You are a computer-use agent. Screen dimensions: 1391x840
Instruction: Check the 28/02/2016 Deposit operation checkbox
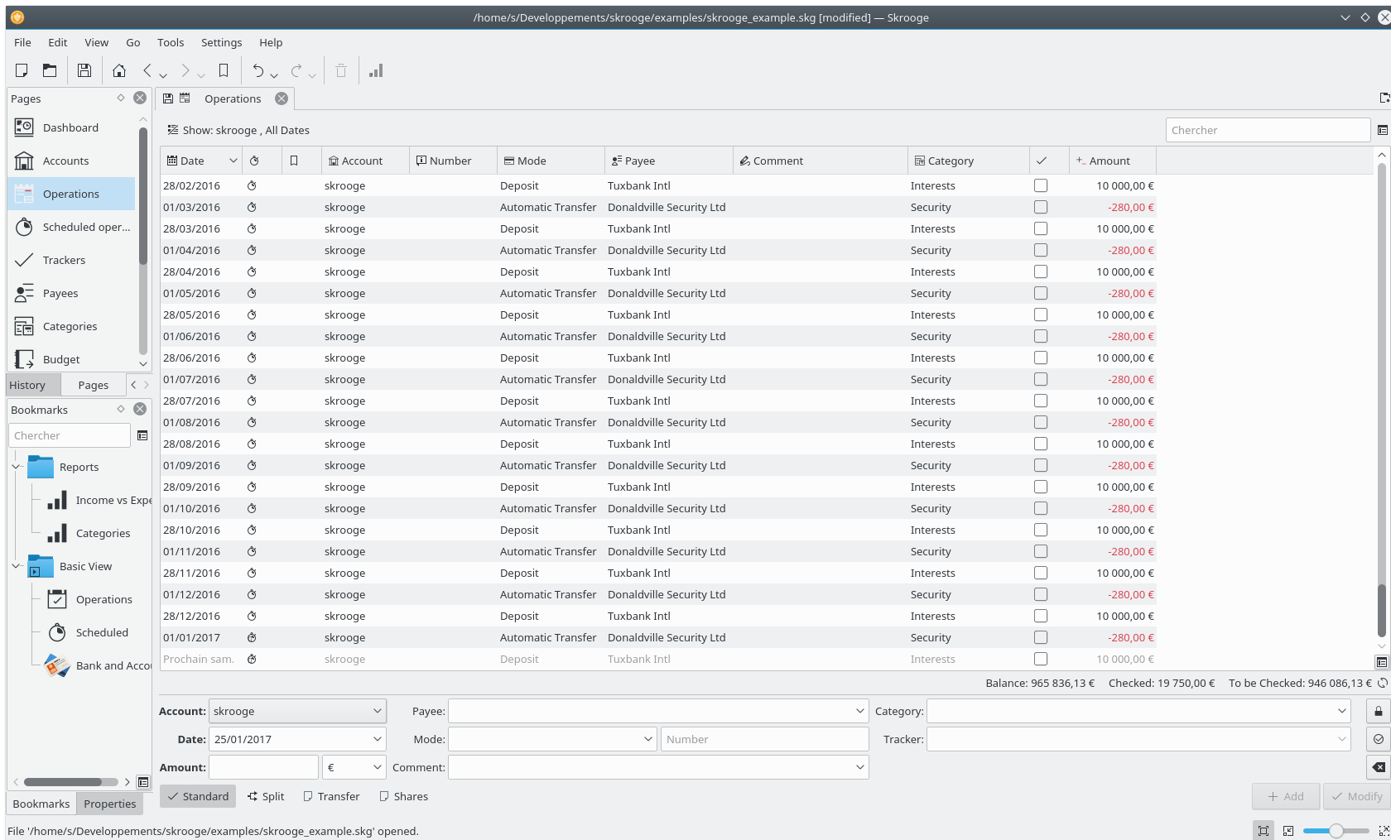(1041, 186)
